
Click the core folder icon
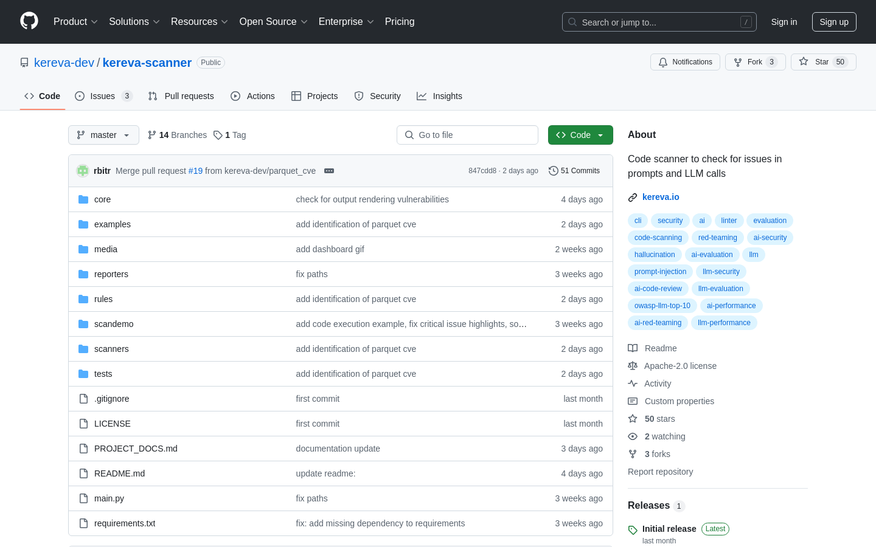coord(83,199)
